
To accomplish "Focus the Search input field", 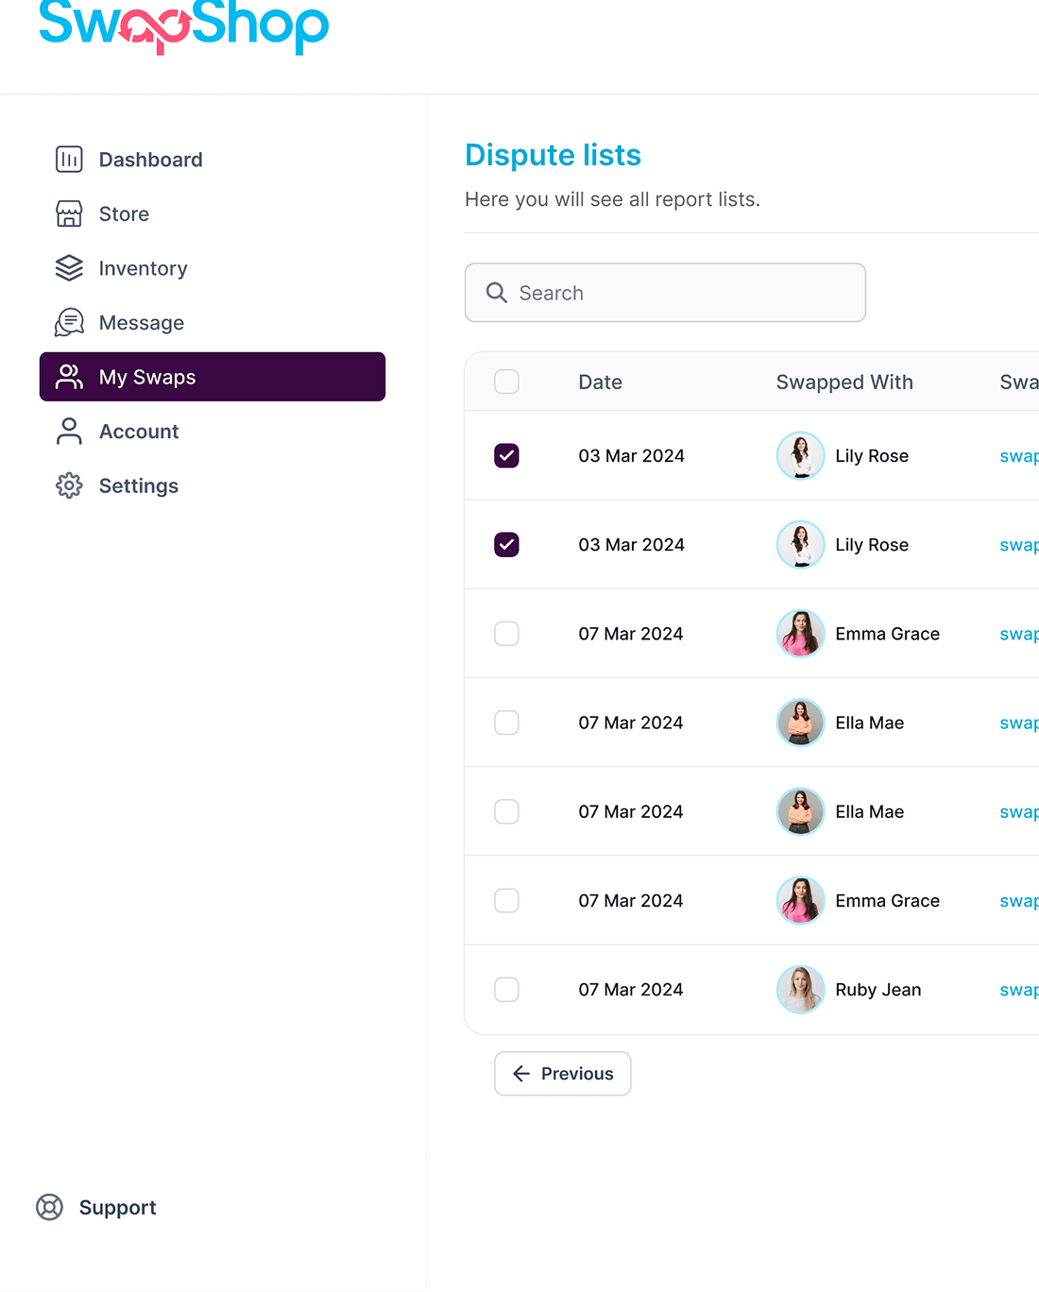I will pyautogui.click(x=665, y=293).
